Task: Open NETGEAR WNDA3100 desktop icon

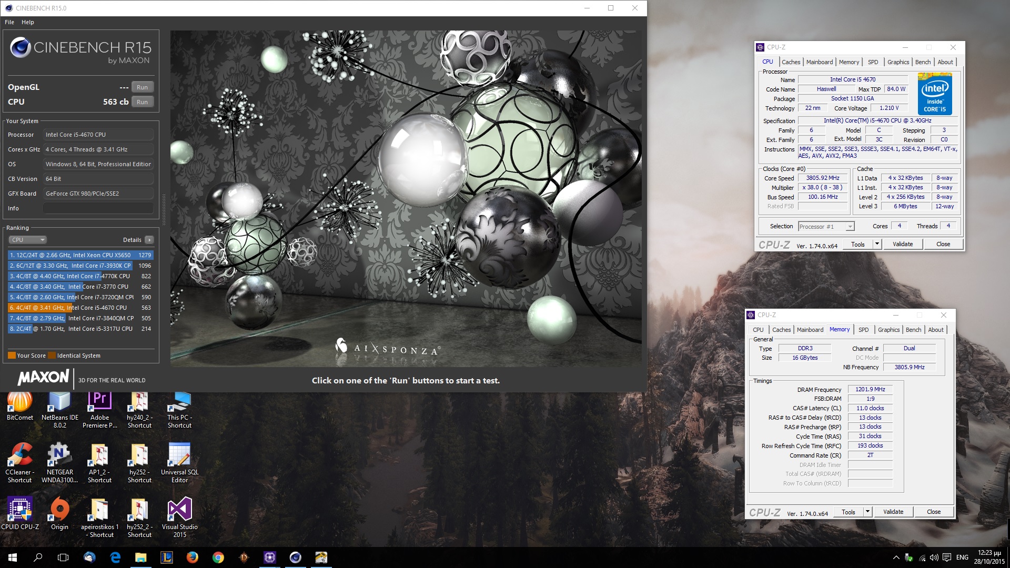Action: [60, 463]
